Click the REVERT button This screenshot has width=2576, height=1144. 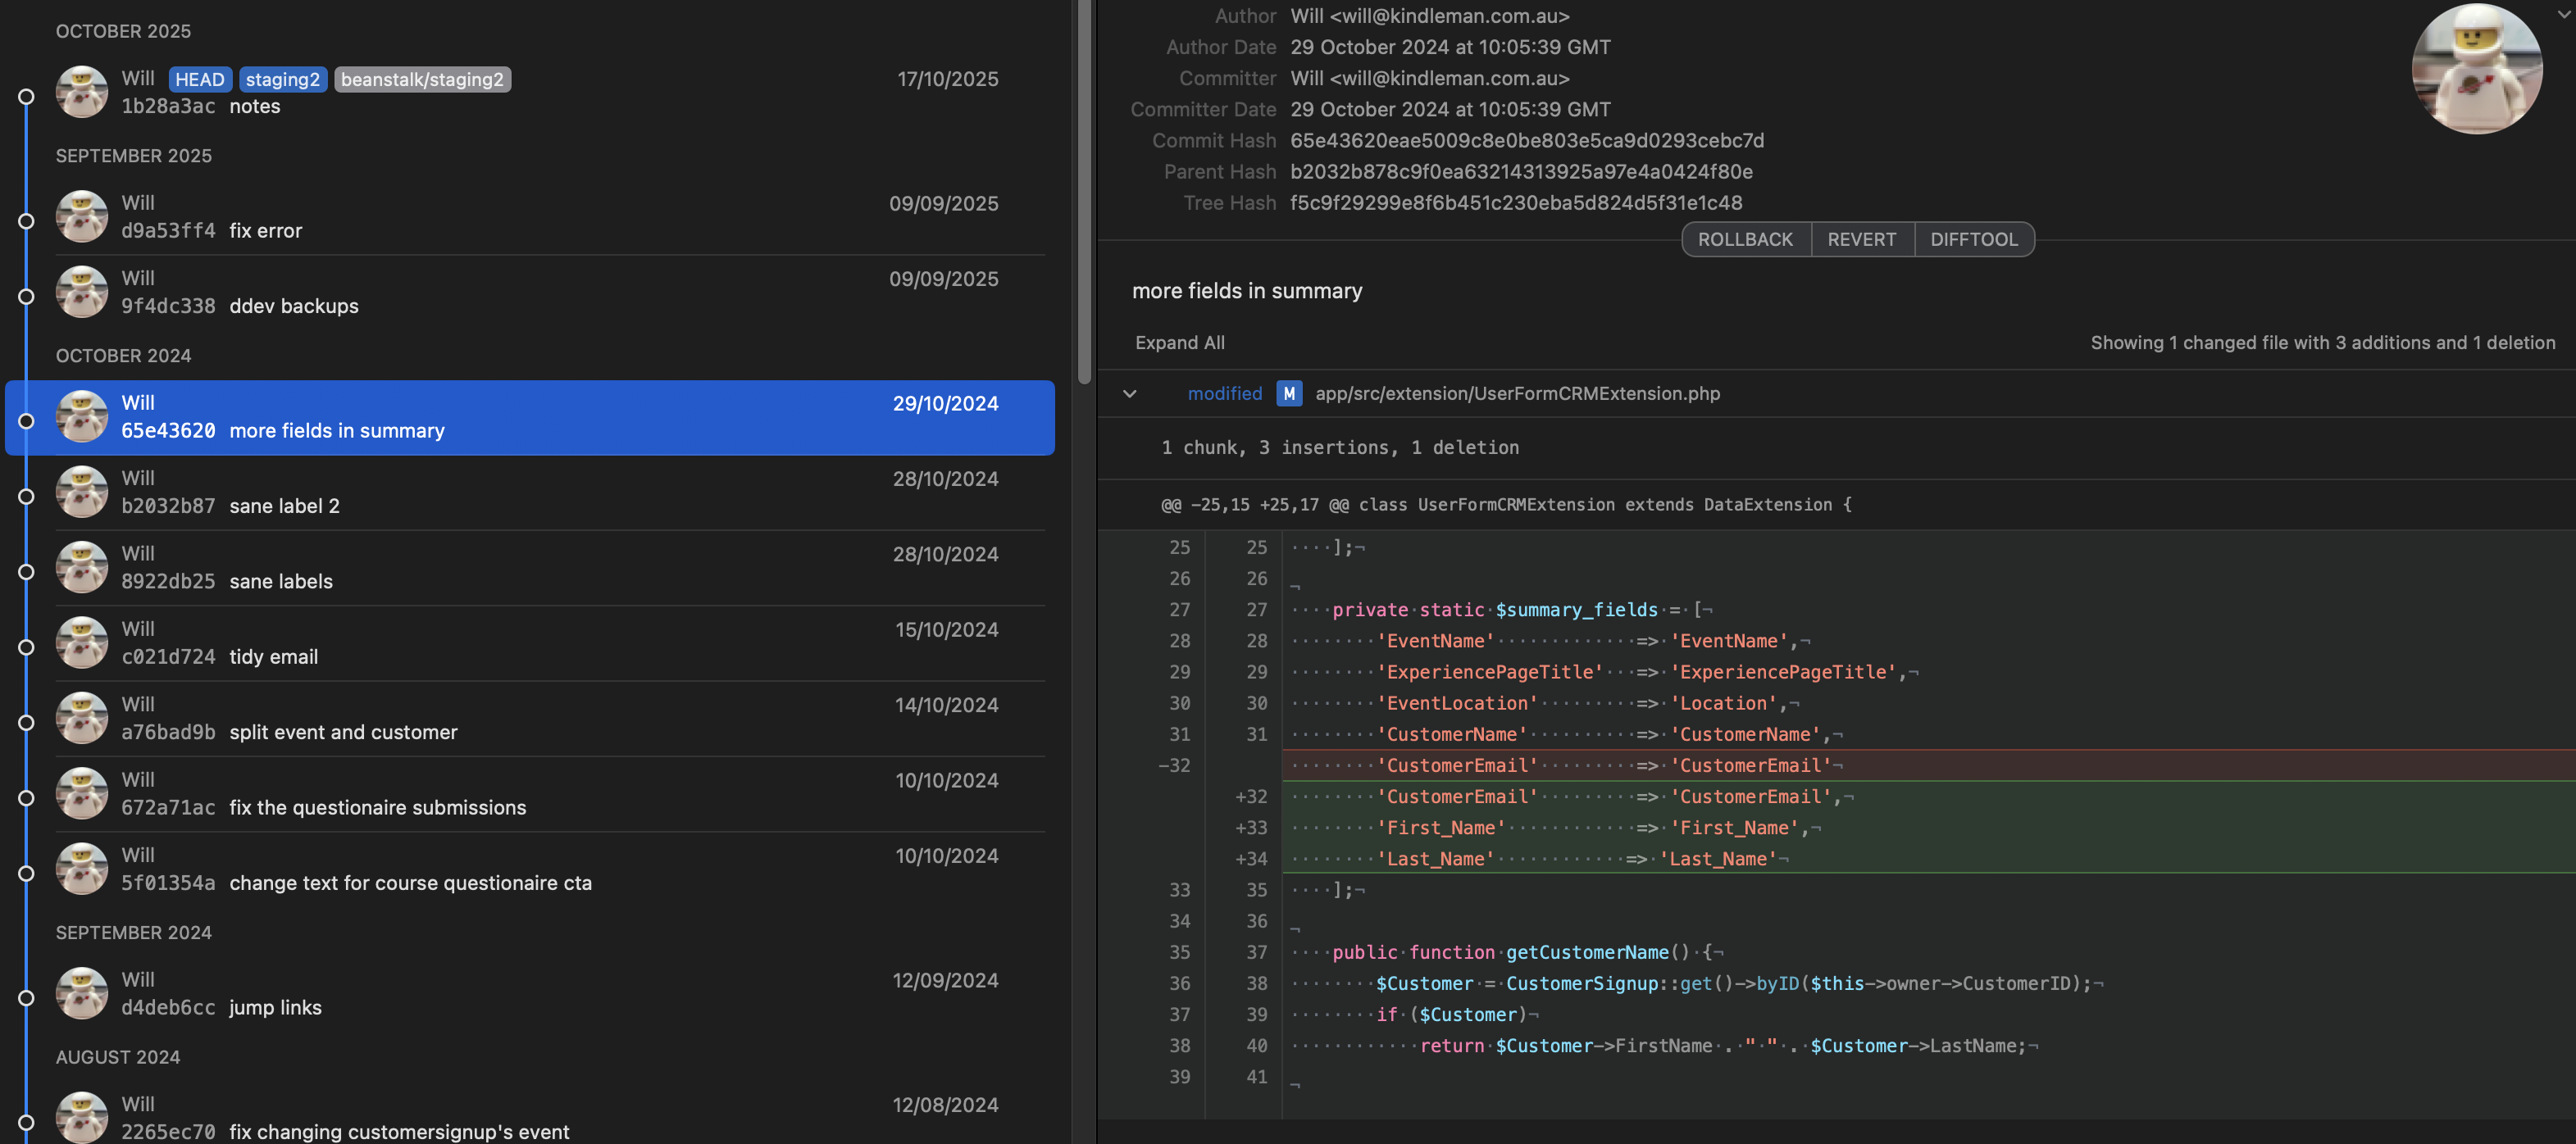(x=1862, y=238)
